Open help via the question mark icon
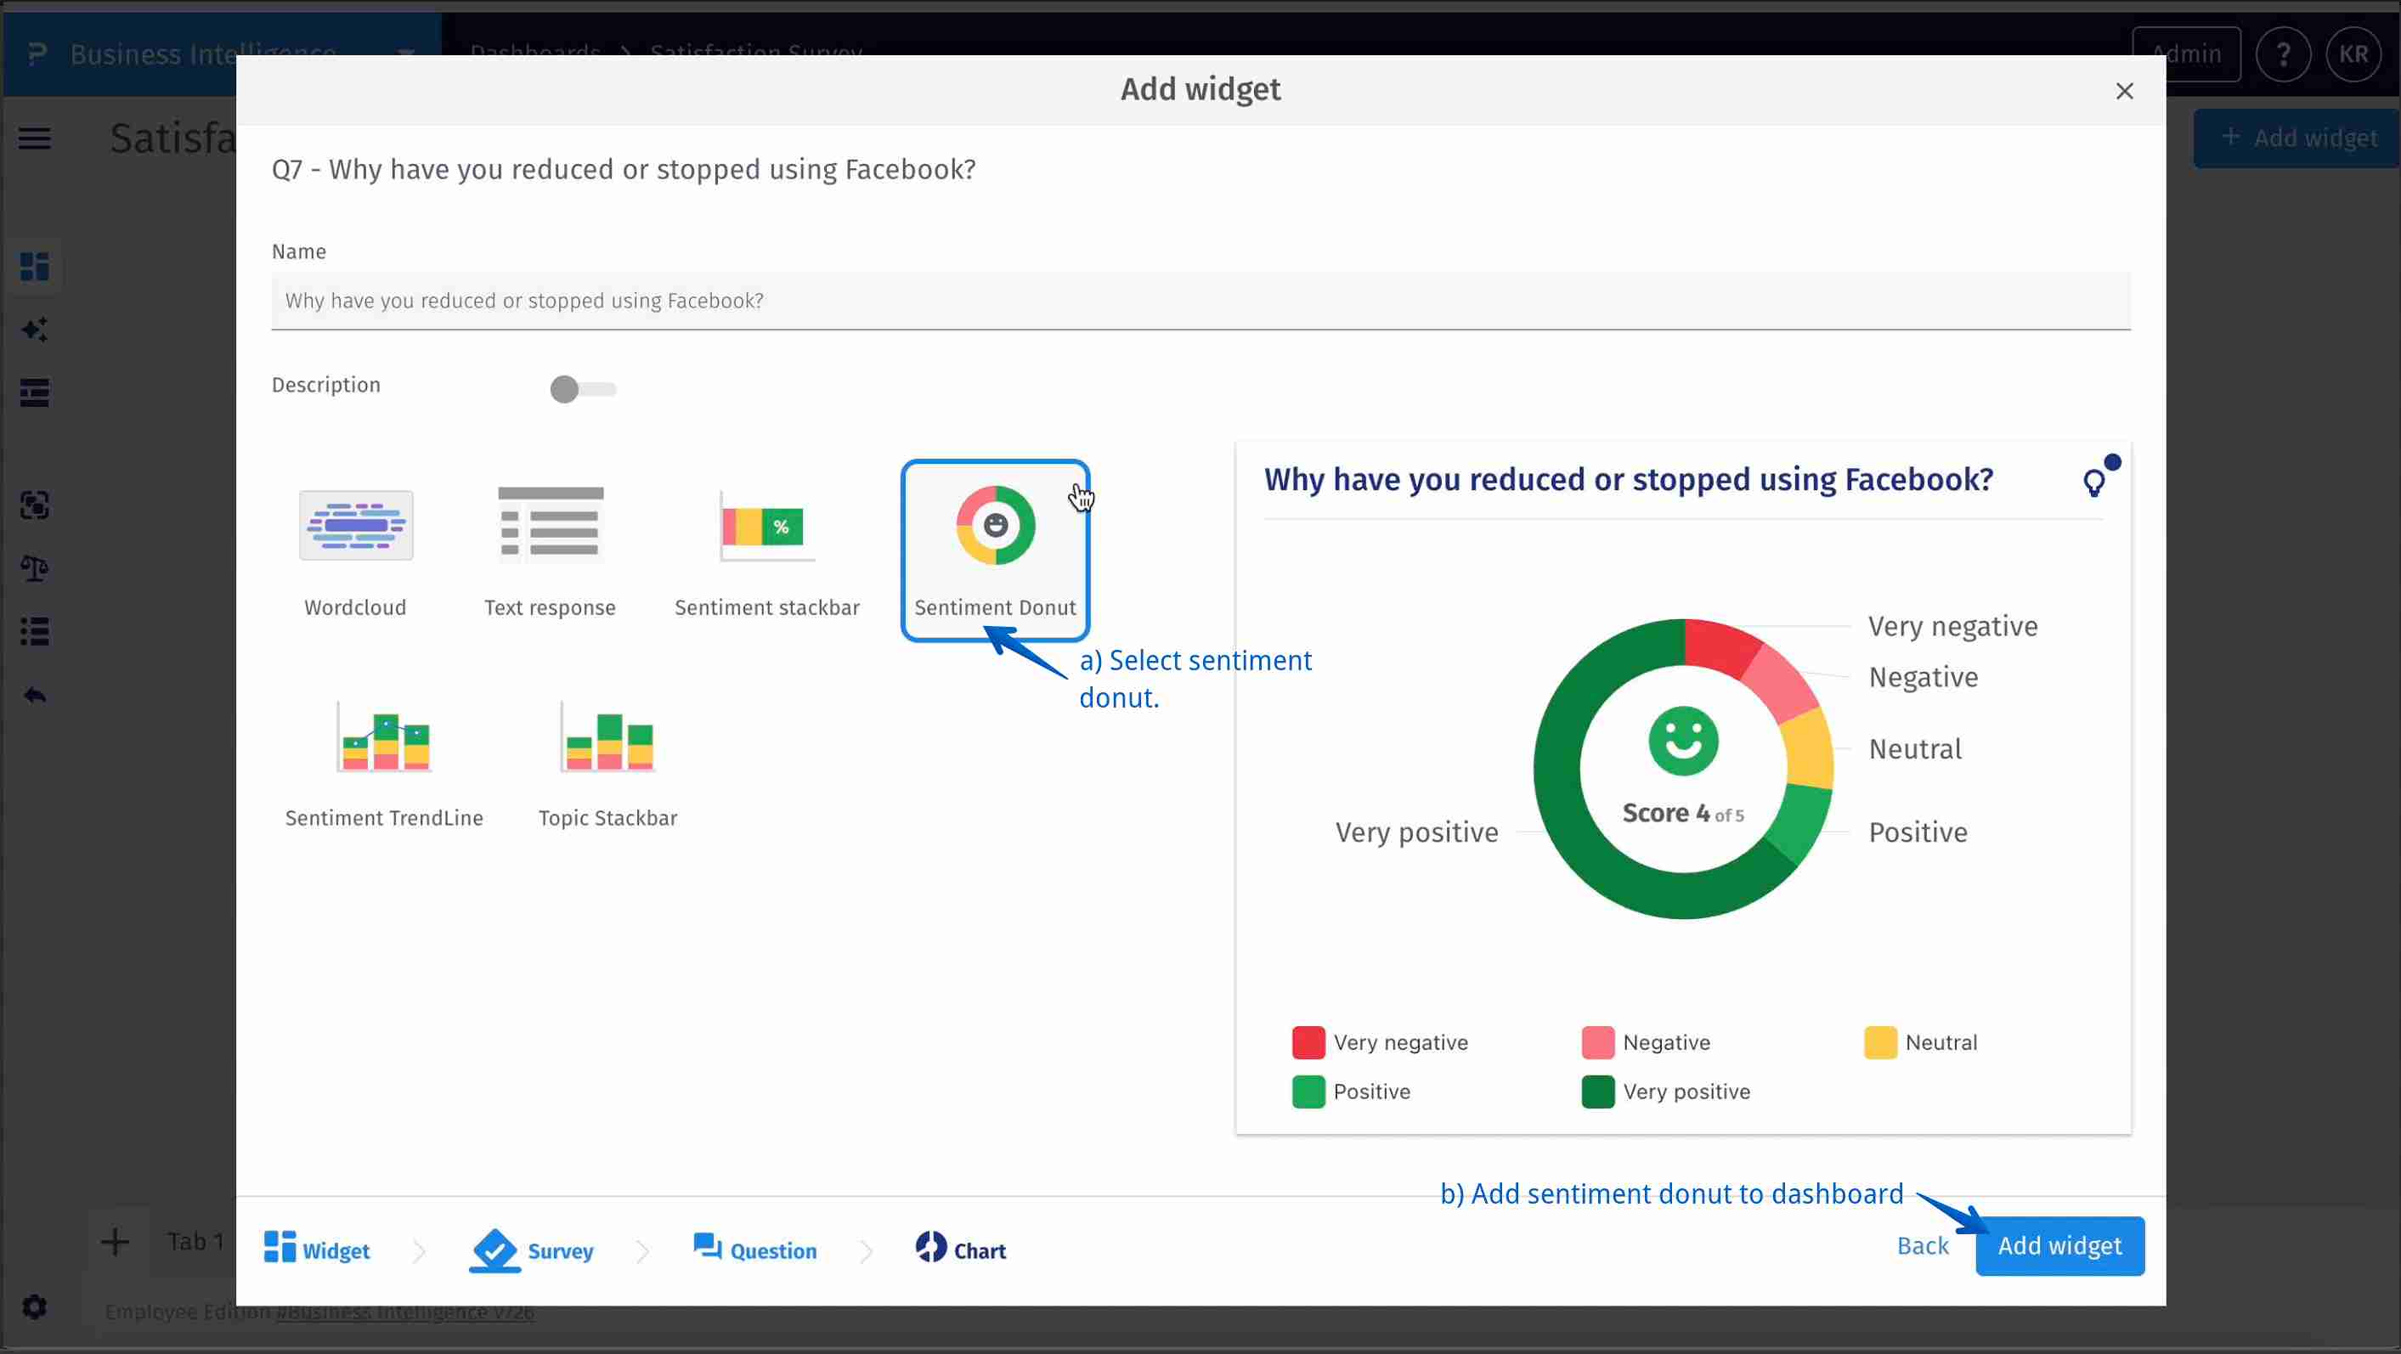Image resolution: width=2401 pixels, height=1354 pixels. 2284,54
